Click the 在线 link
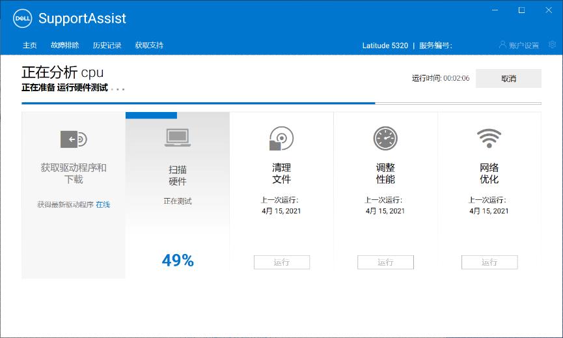The width and height of the screenshot is (563, 338). tap(103, 204)
